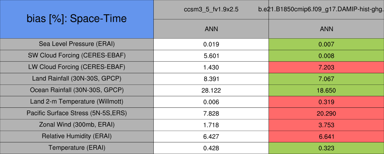This screenshot has height=154, width=384.
Task: Click the Zonal Wind (300mb, ERAI) label
Action: tap(76, 125)
